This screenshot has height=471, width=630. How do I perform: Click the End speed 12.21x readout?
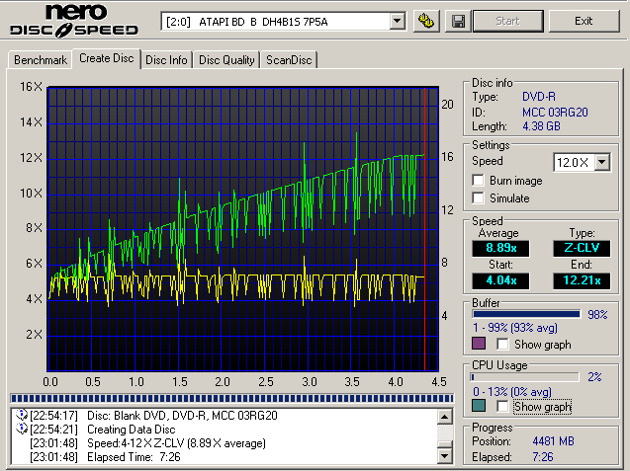tap(582, 280)
